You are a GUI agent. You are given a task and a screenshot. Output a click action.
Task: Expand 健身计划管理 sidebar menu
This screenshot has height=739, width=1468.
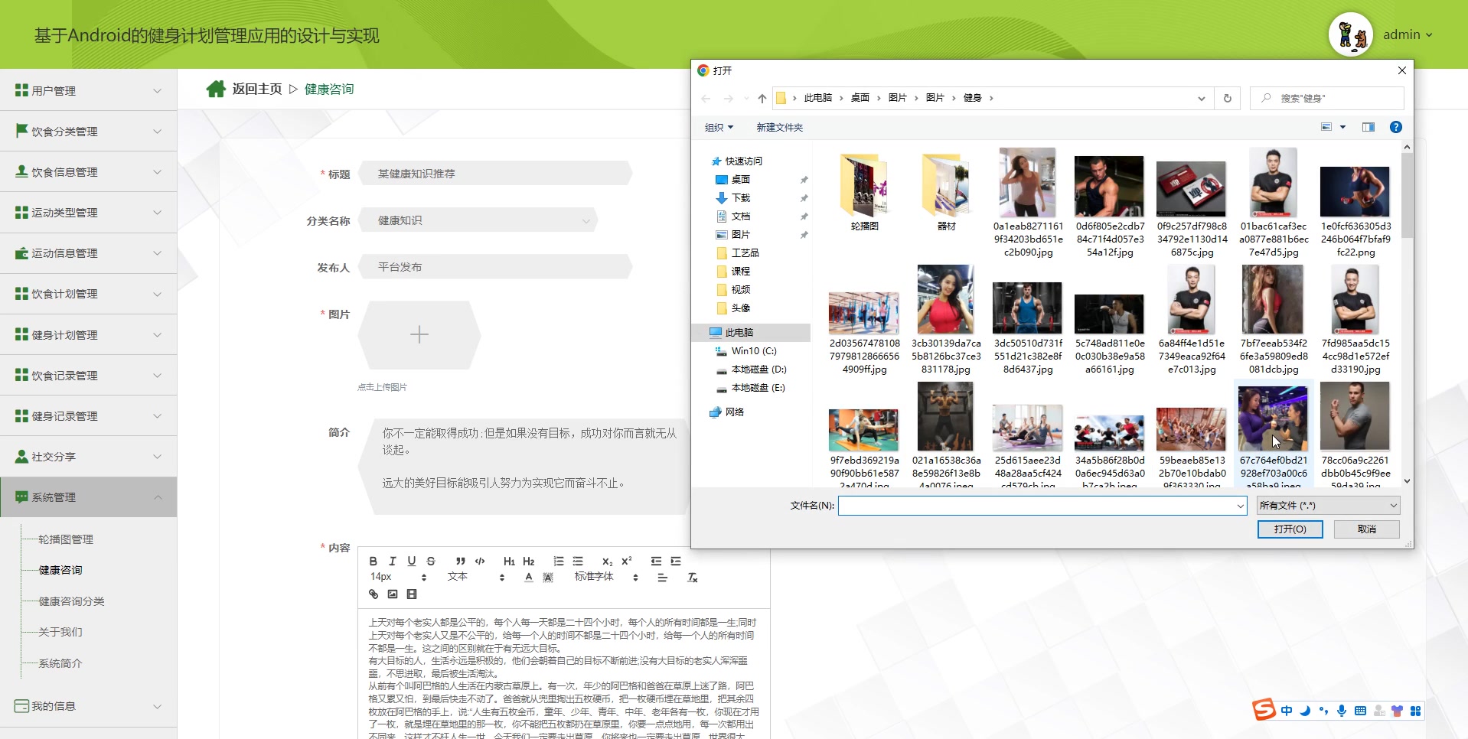[89, 335]
